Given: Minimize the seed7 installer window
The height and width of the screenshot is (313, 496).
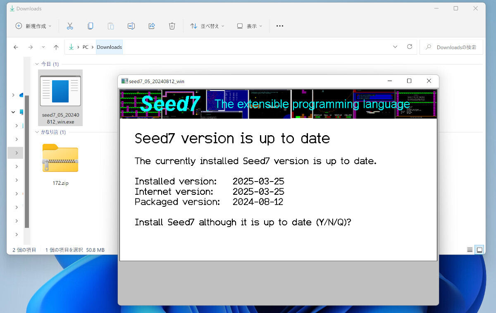Looking at the screenshot, I should (x=389, y=81).
